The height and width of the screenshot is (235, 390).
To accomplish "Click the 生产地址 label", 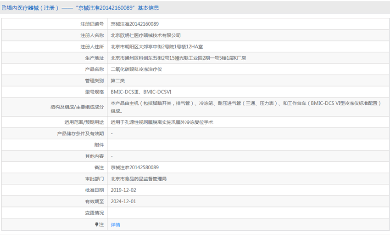I will pyautogui.click(x=95, y=58).
